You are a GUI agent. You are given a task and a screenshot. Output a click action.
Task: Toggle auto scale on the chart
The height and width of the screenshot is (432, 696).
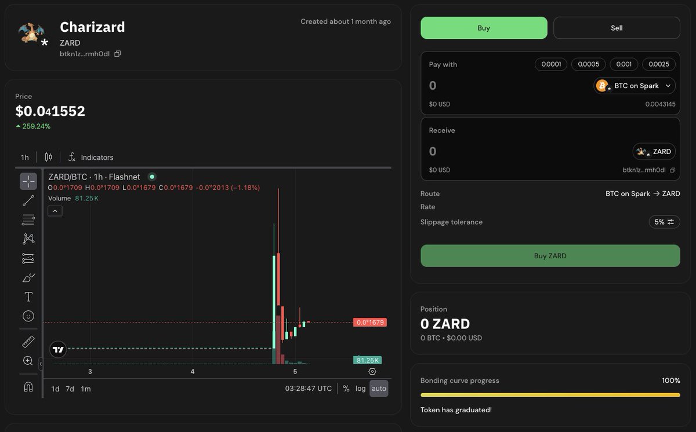379,389
